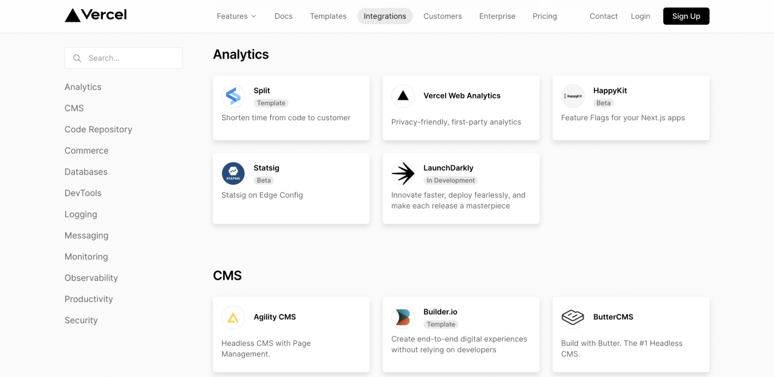This screenshot has height=377, width=774.
Task: Click the search magnifier icon
Action: (x=77, y=58)
